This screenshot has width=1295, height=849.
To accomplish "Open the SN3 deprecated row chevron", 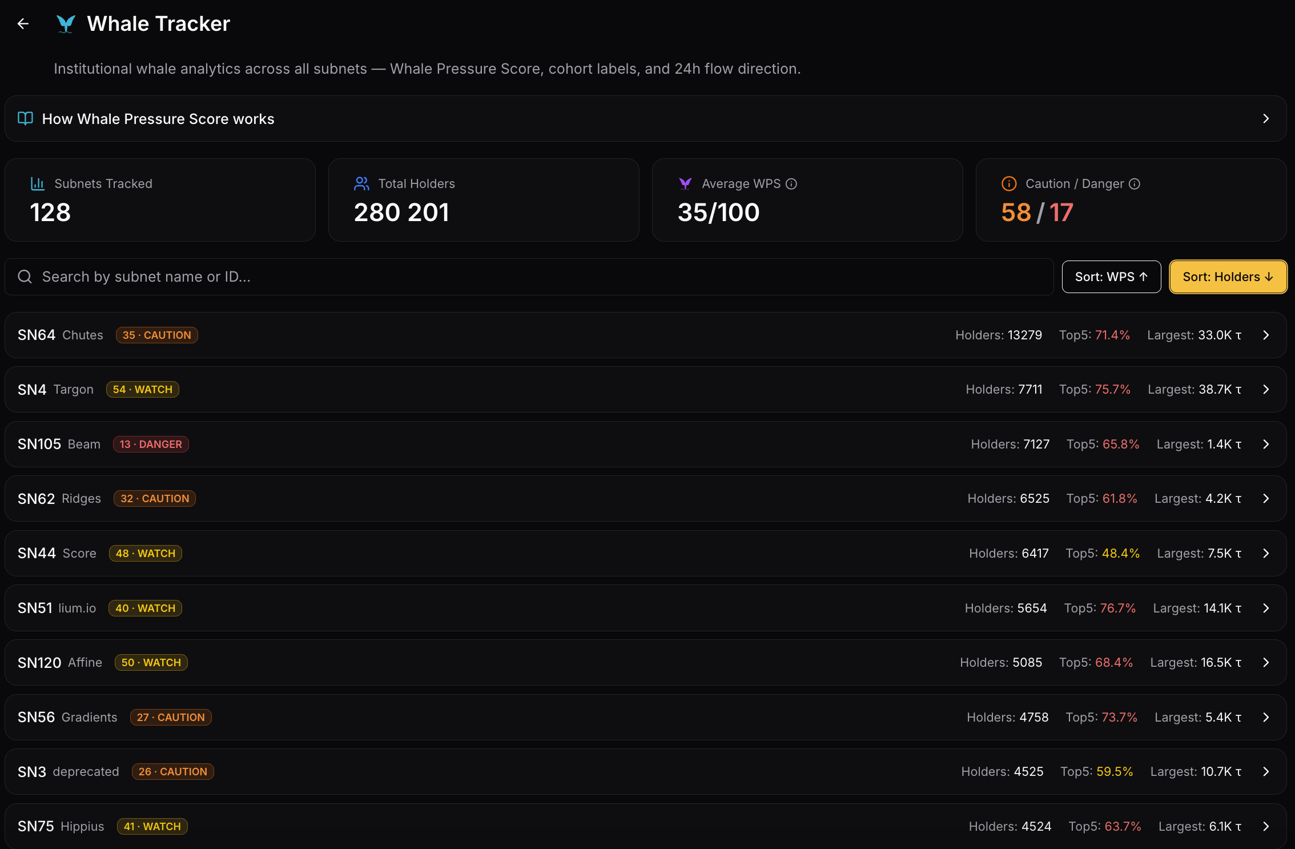I will (x=1266, y=771).
